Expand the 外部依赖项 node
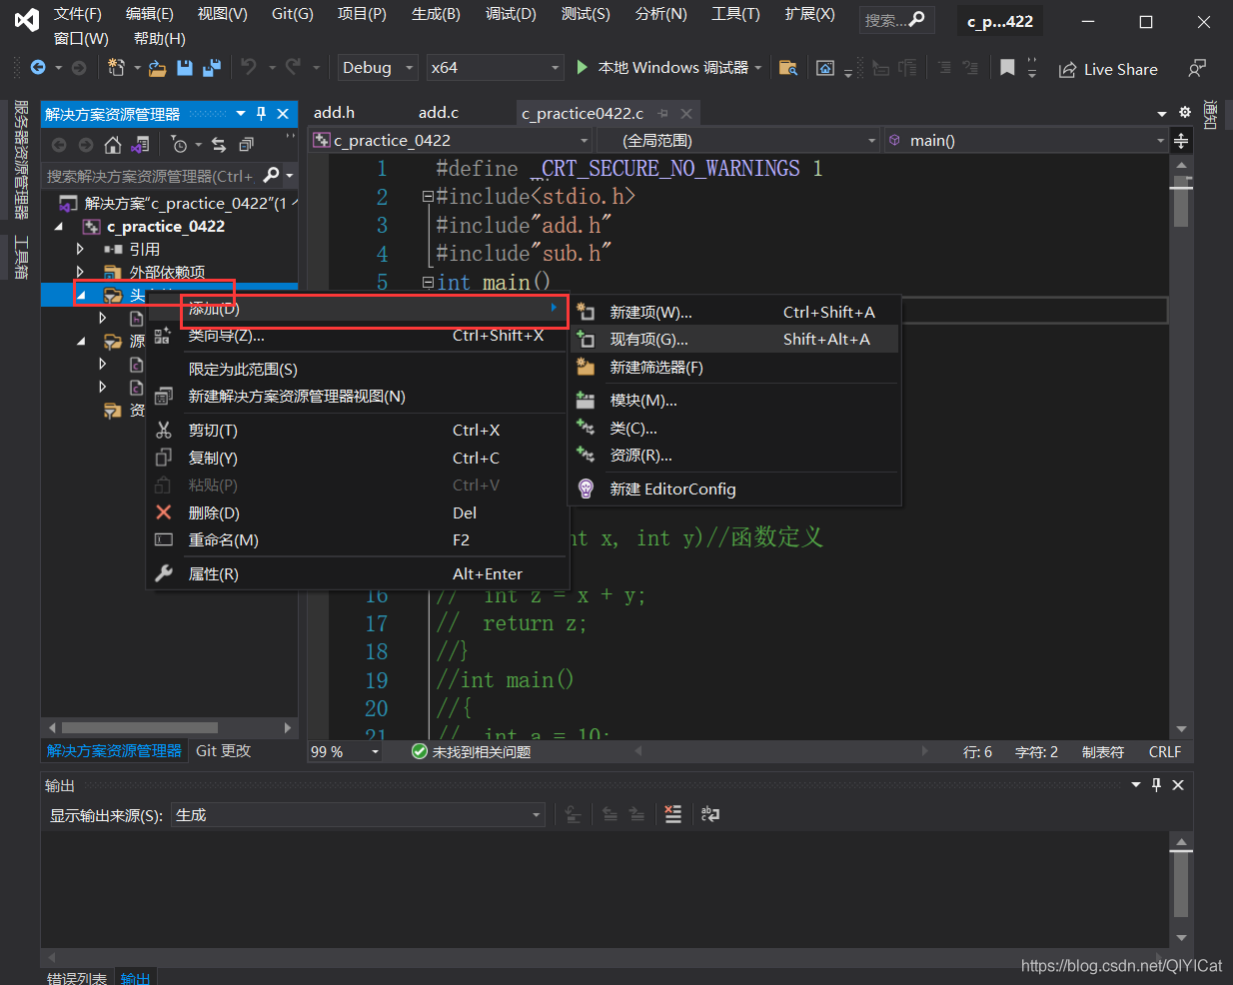Image resolution: width=1233 pixels, height=985 pixels. (81, 272)
